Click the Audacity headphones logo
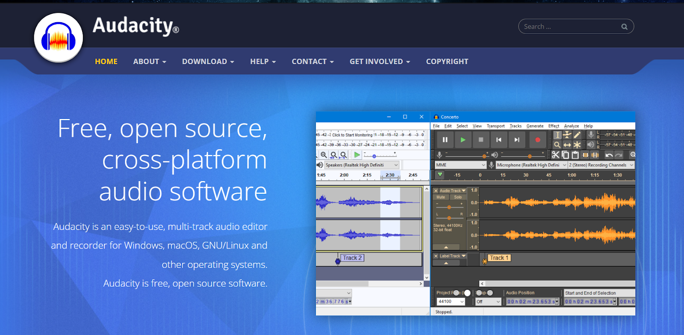The image size is (684, 335). (59, 38)
